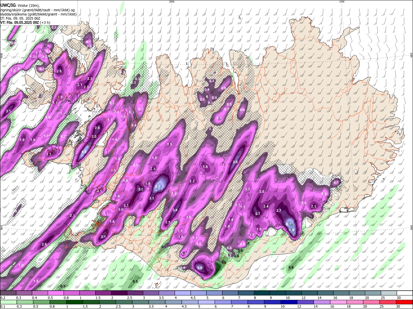Click the pale green first swatch of lower scale
Viewport: 413px width, 309px height.
point(8,302)
